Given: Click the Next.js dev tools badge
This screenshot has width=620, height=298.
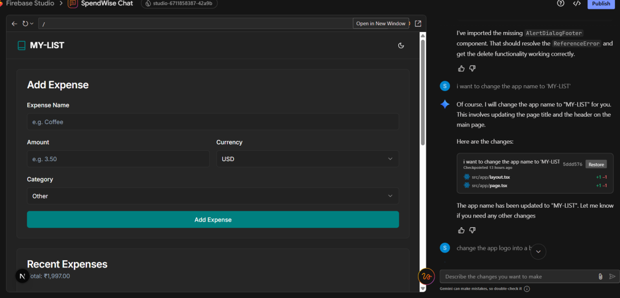Looking at the screenshot, I should coord(22,276).
